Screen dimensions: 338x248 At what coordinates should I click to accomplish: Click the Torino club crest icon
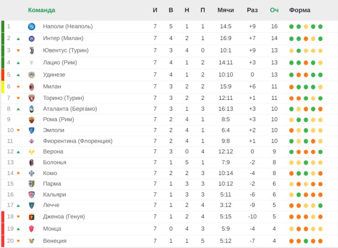coord(32,98)
